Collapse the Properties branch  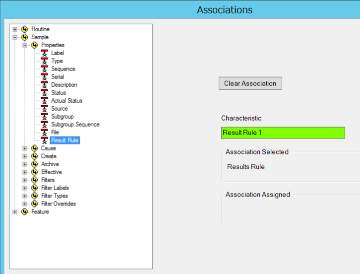25,45
